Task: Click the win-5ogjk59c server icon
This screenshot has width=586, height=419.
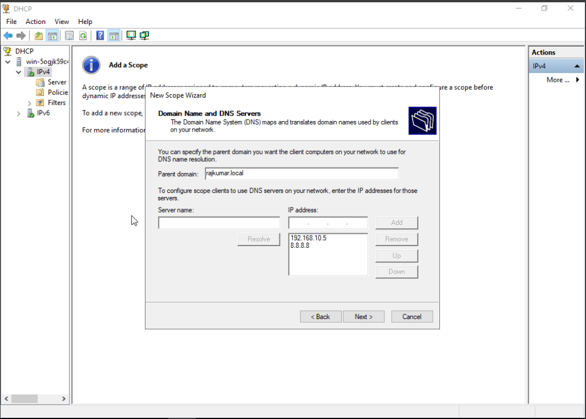Action: pyautogui.click(x=19, y=61)
